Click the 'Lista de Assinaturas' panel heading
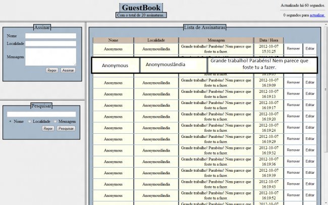 204,27
